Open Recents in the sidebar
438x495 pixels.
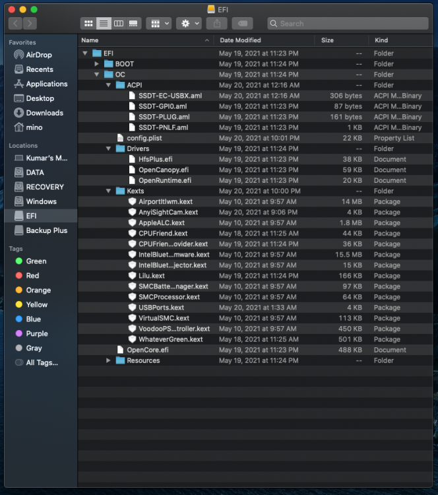click(41, 69)
